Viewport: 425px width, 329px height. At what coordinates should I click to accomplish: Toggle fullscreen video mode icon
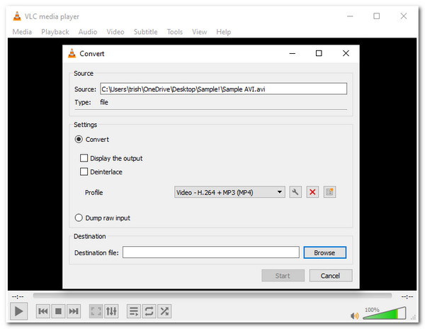(x=96, y=311)
